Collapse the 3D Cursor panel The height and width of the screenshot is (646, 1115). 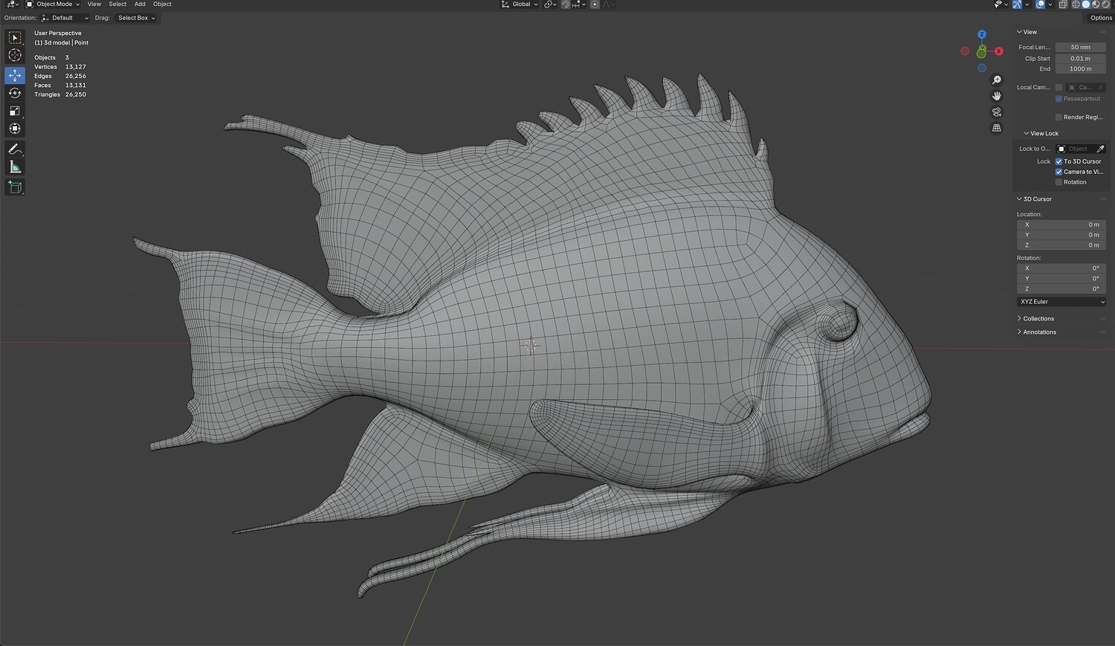[x=1035, y=199]
